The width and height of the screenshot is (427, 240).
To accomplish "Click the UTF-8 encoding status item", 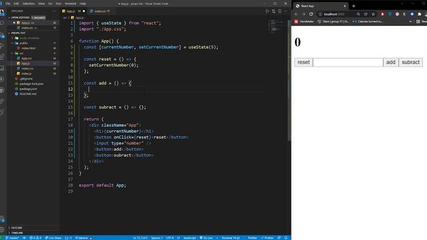I will point(169,238).
